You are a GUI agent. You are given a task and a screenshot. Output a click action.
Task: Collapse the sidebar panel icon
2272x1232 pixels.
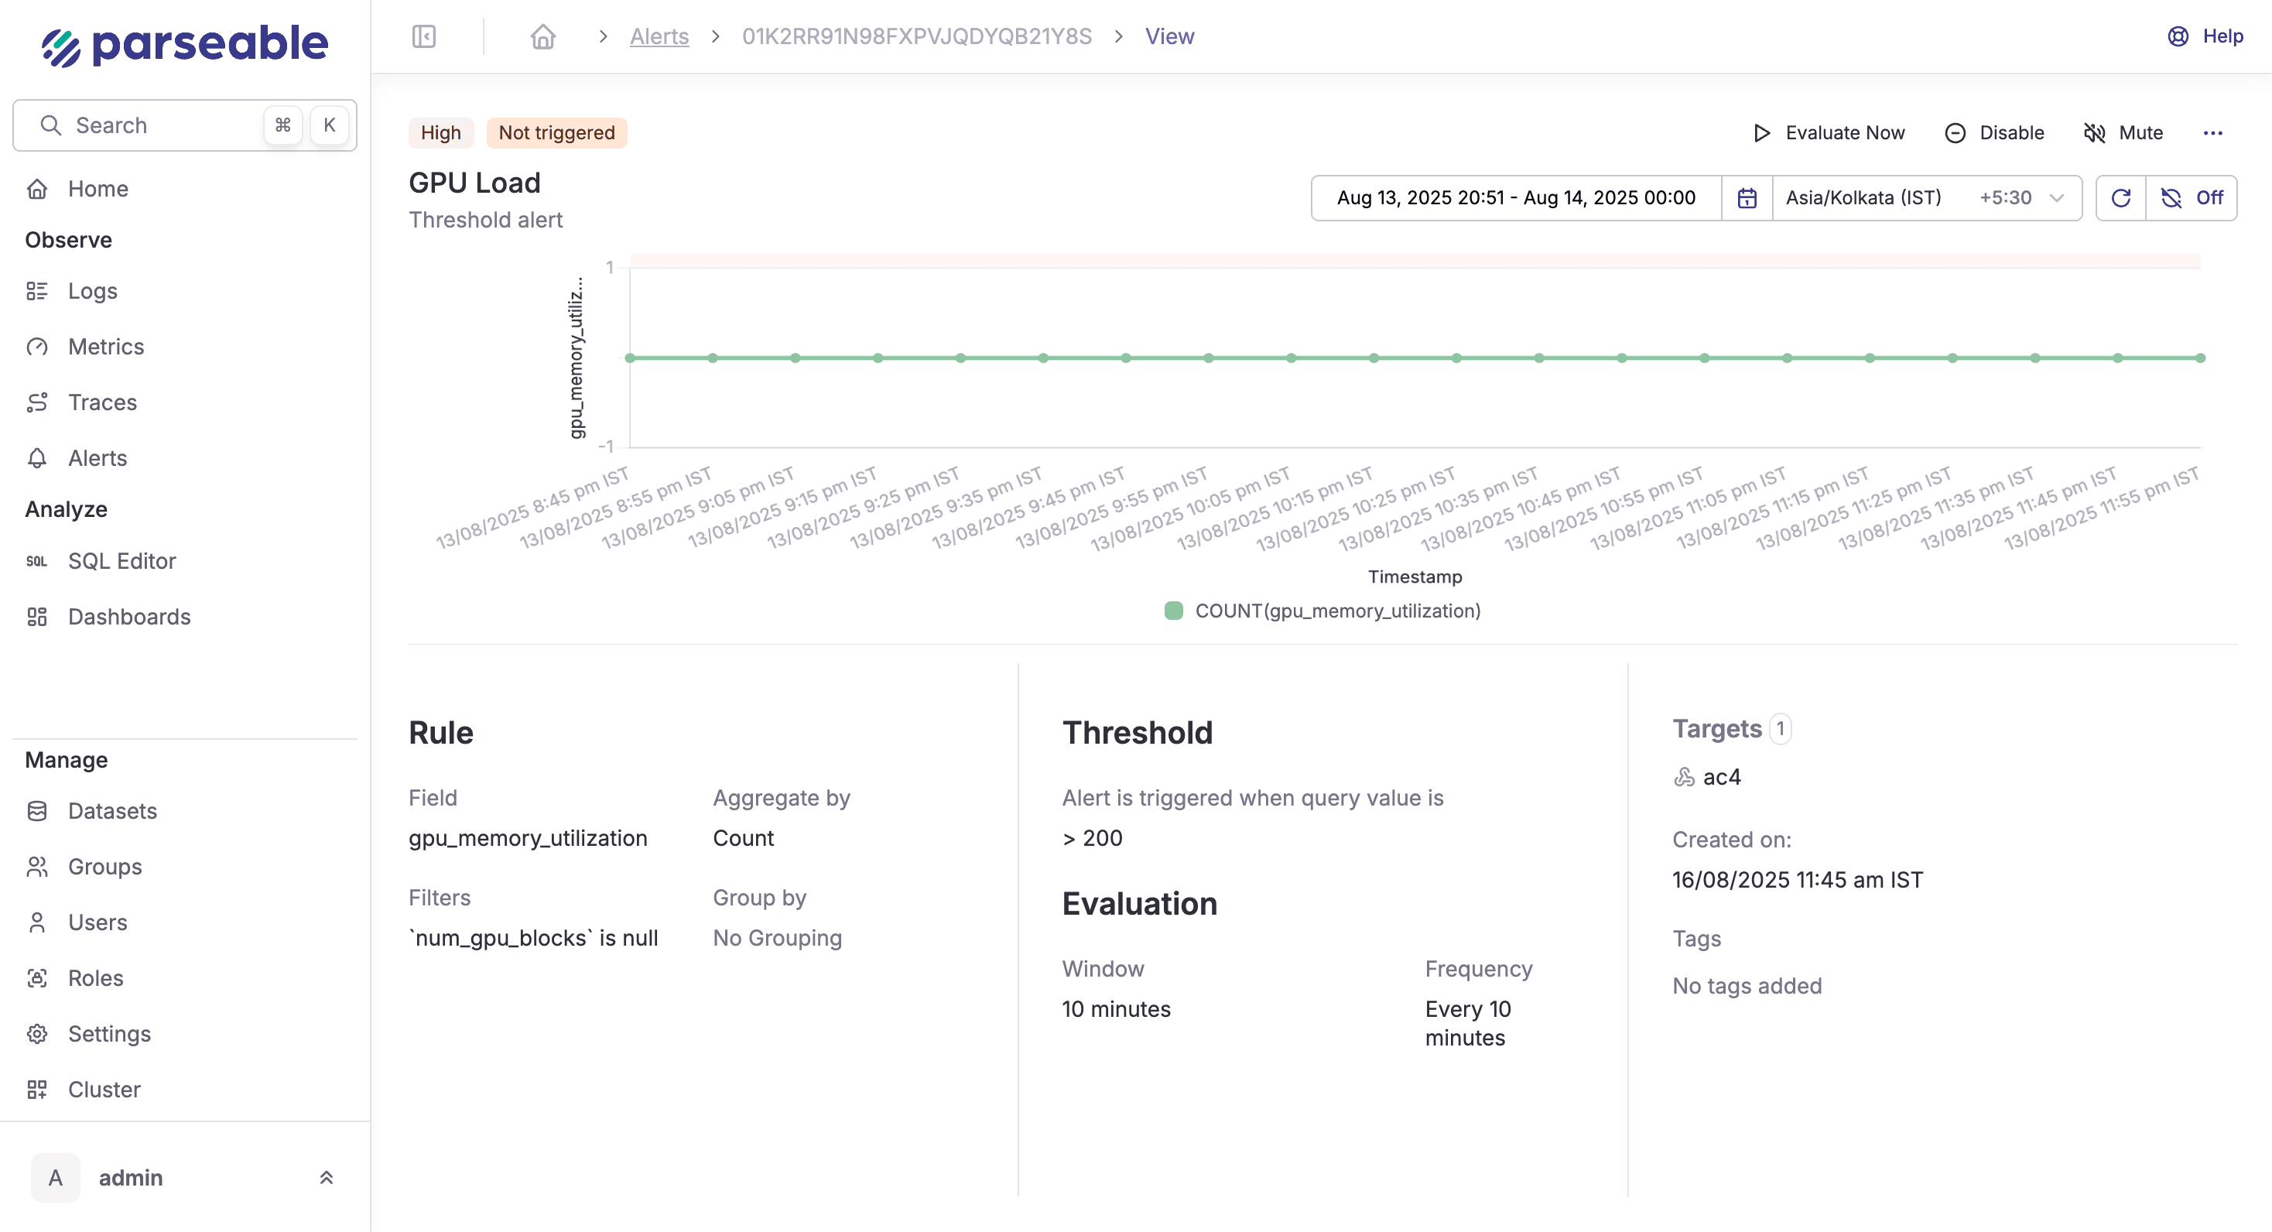pos(424,36)
